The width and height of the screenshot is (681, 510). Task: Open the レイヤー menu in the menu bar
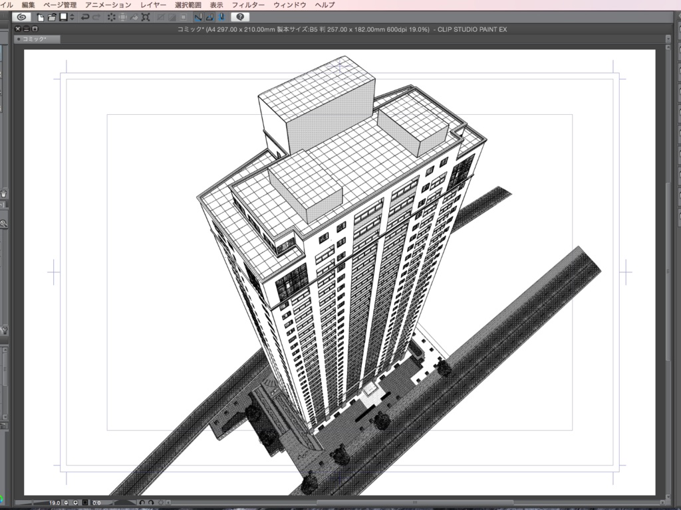coord(153,4)
